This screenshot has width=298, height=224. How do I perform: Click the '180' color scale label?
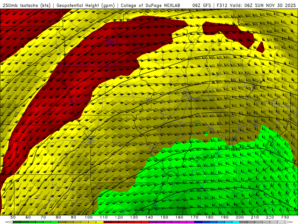pos(210,217)
